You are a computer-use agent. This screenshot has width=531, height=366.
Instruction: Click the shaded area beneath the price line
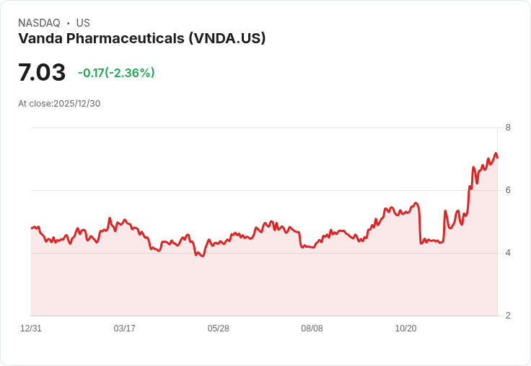click(x=264, y=284)
